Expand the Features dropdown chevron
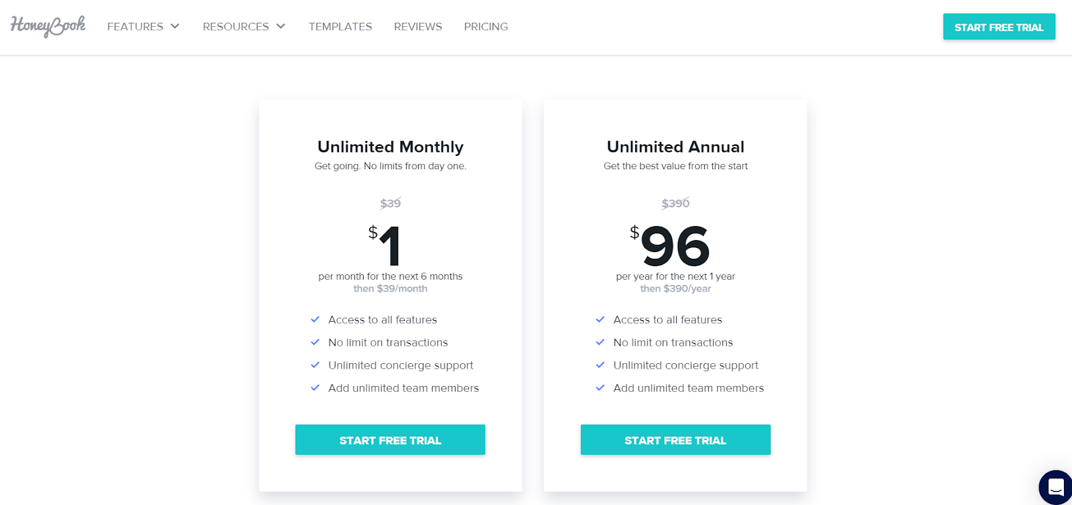Viewport: 1072px width, 505px height. tap(175, 26)
